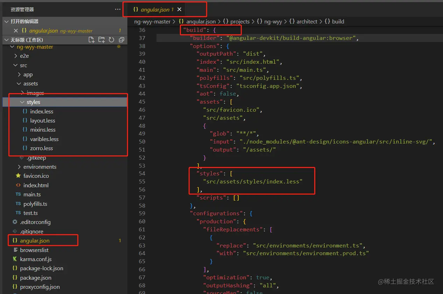The width and height of the screenshot is (443, 294).
Task: Collapse the assets folder
Action: [28, 84]
